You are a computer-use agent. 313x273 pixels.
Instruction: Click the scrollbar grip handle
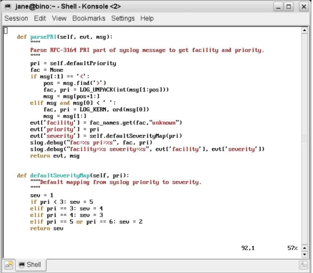pos(305,138)
